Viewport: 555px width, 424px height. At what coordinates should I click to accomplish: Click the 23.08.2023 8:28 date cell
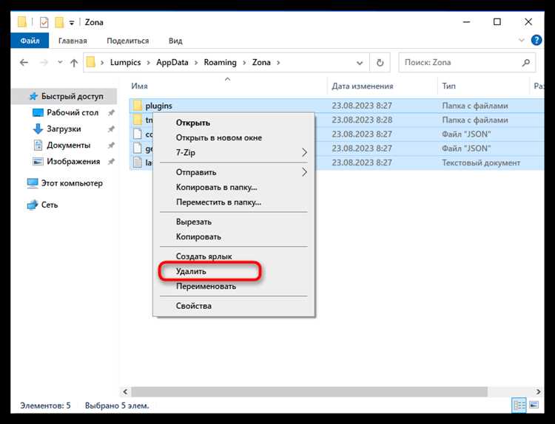[x=362, y=120]
